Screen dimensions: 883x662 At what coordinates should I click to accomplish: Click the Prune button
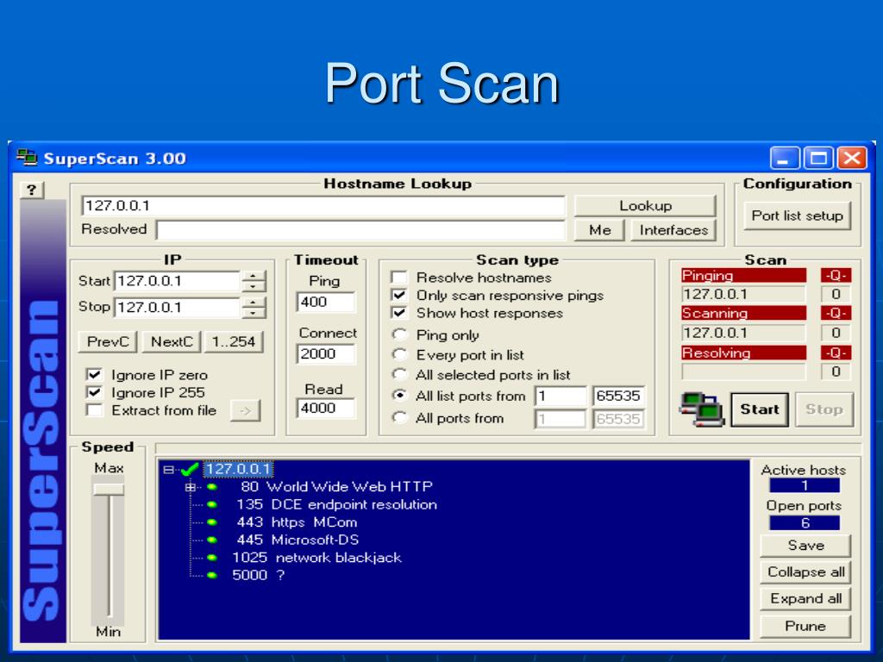tap(806, 626)
